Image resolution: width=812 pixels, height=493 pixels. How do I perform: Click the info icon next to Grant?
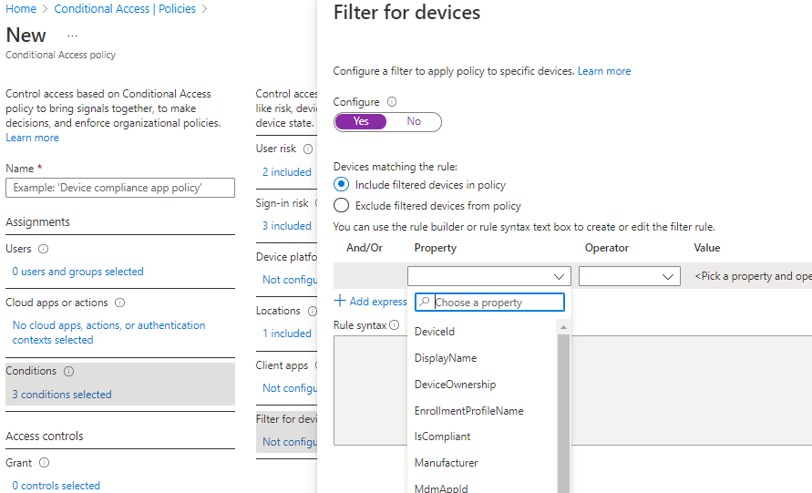(x=44, y=463)
